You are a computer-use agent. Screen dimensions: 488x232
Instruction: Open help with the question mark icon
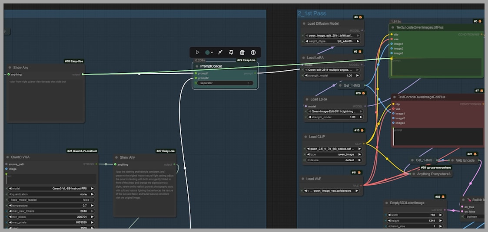pyautogui.click(x=253, y=52)
